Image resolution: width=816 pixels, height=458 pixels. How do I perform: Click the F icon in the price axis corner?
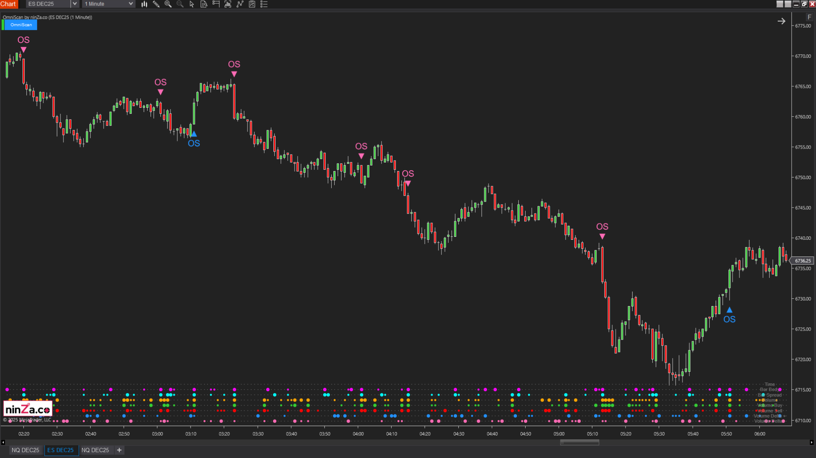[809, 17]
